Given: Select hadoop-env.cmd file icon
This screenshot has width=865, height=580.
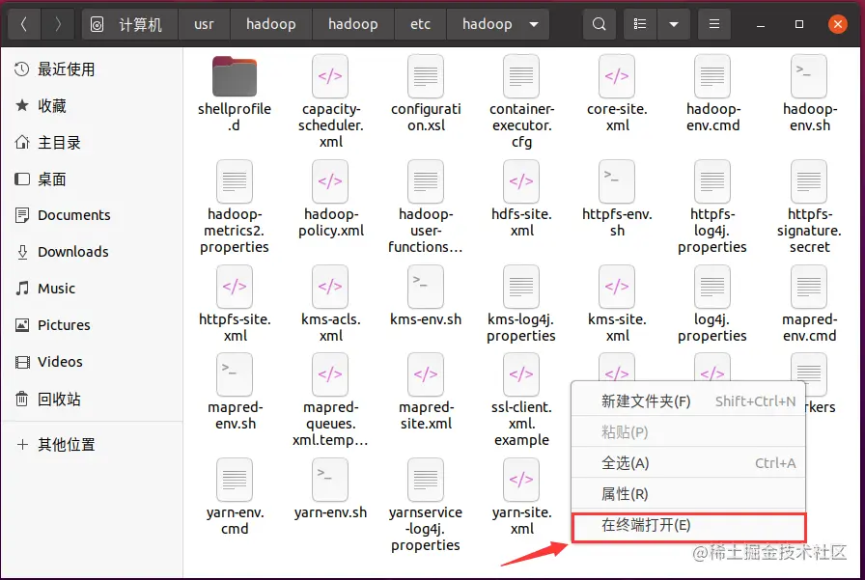Looking at the screenshot, I should pos(712,76).
